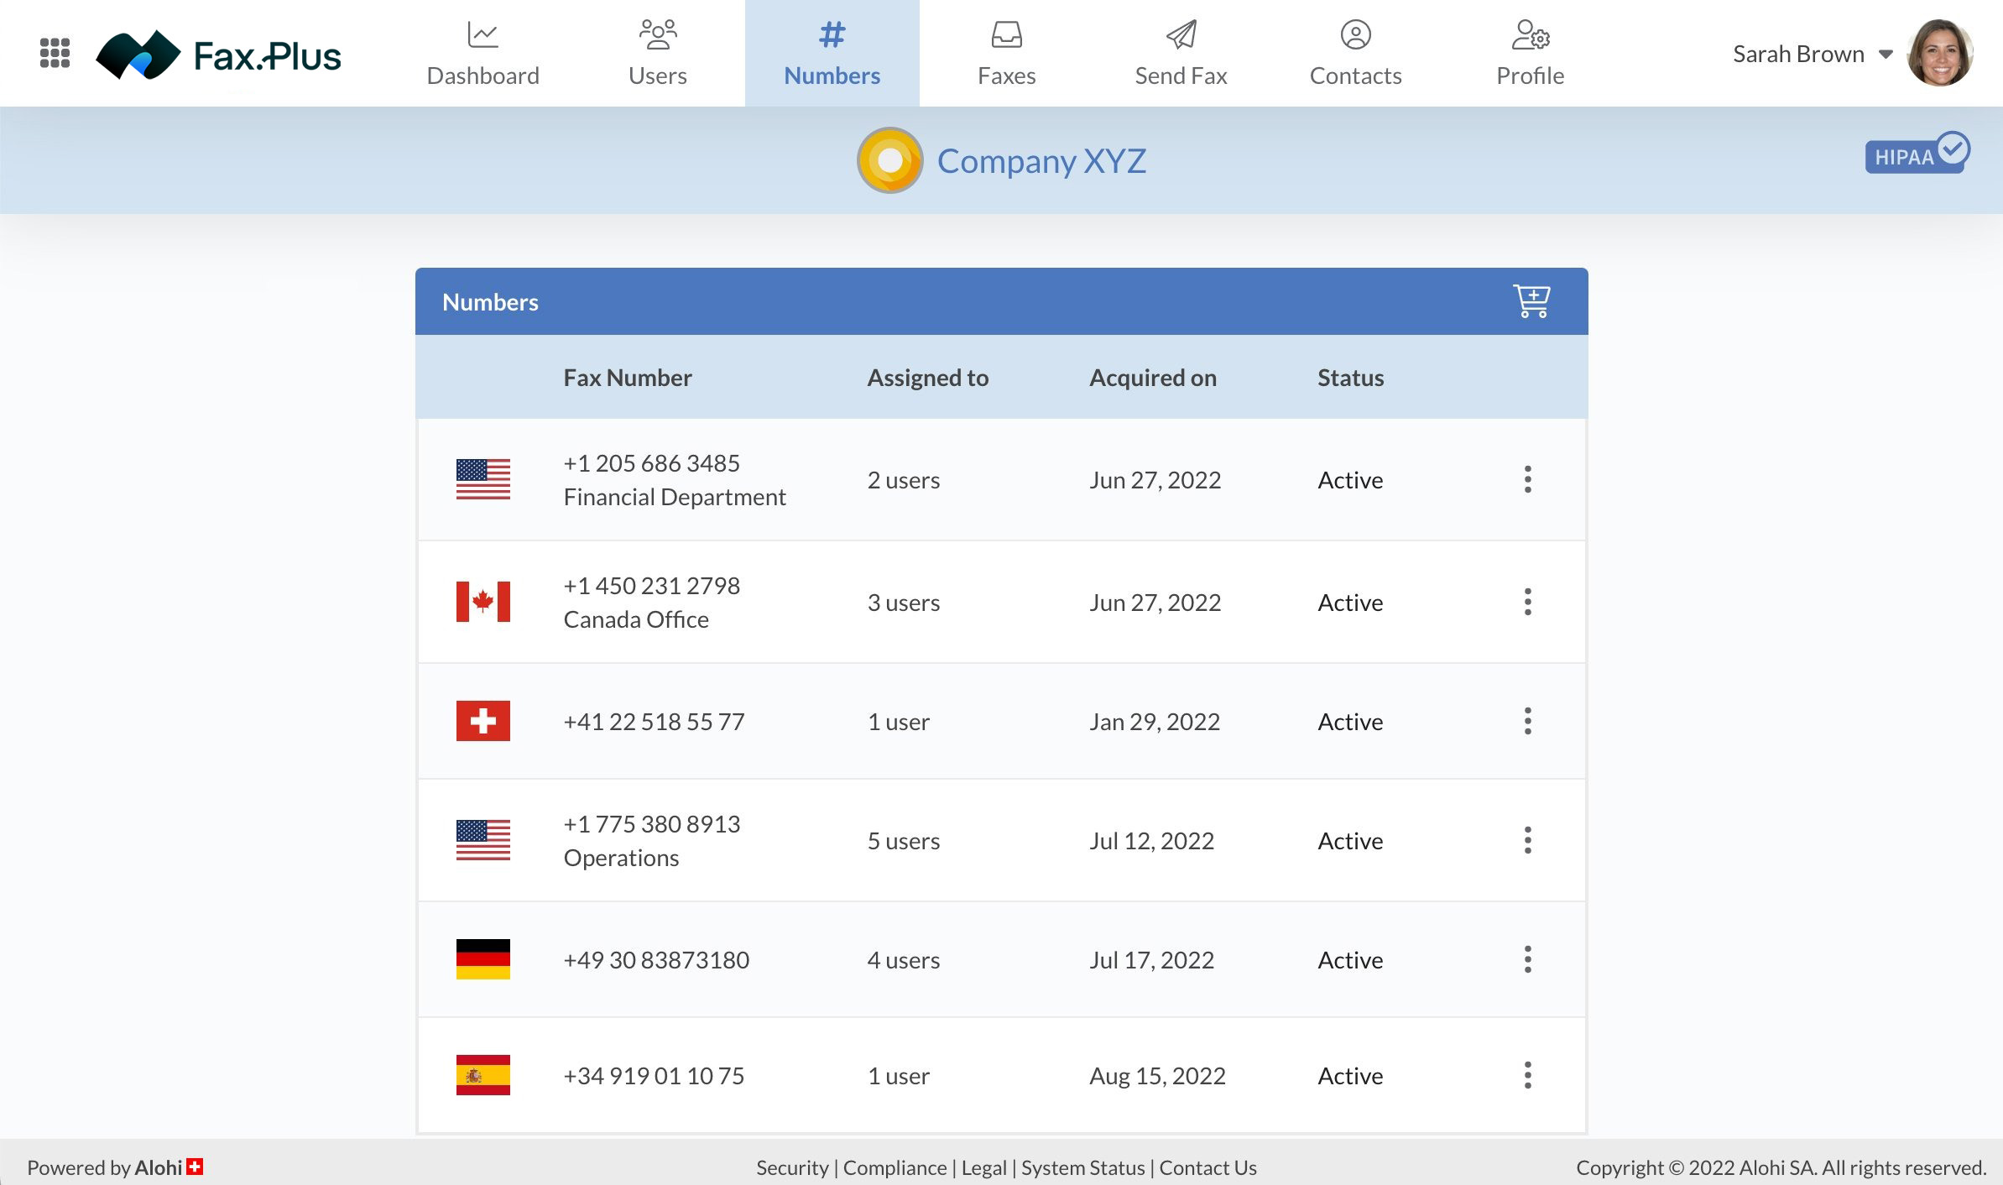The width and height of the screenshot is (2003, 1185).
Task: Open the System Status link
Action: point(1082,1167)
